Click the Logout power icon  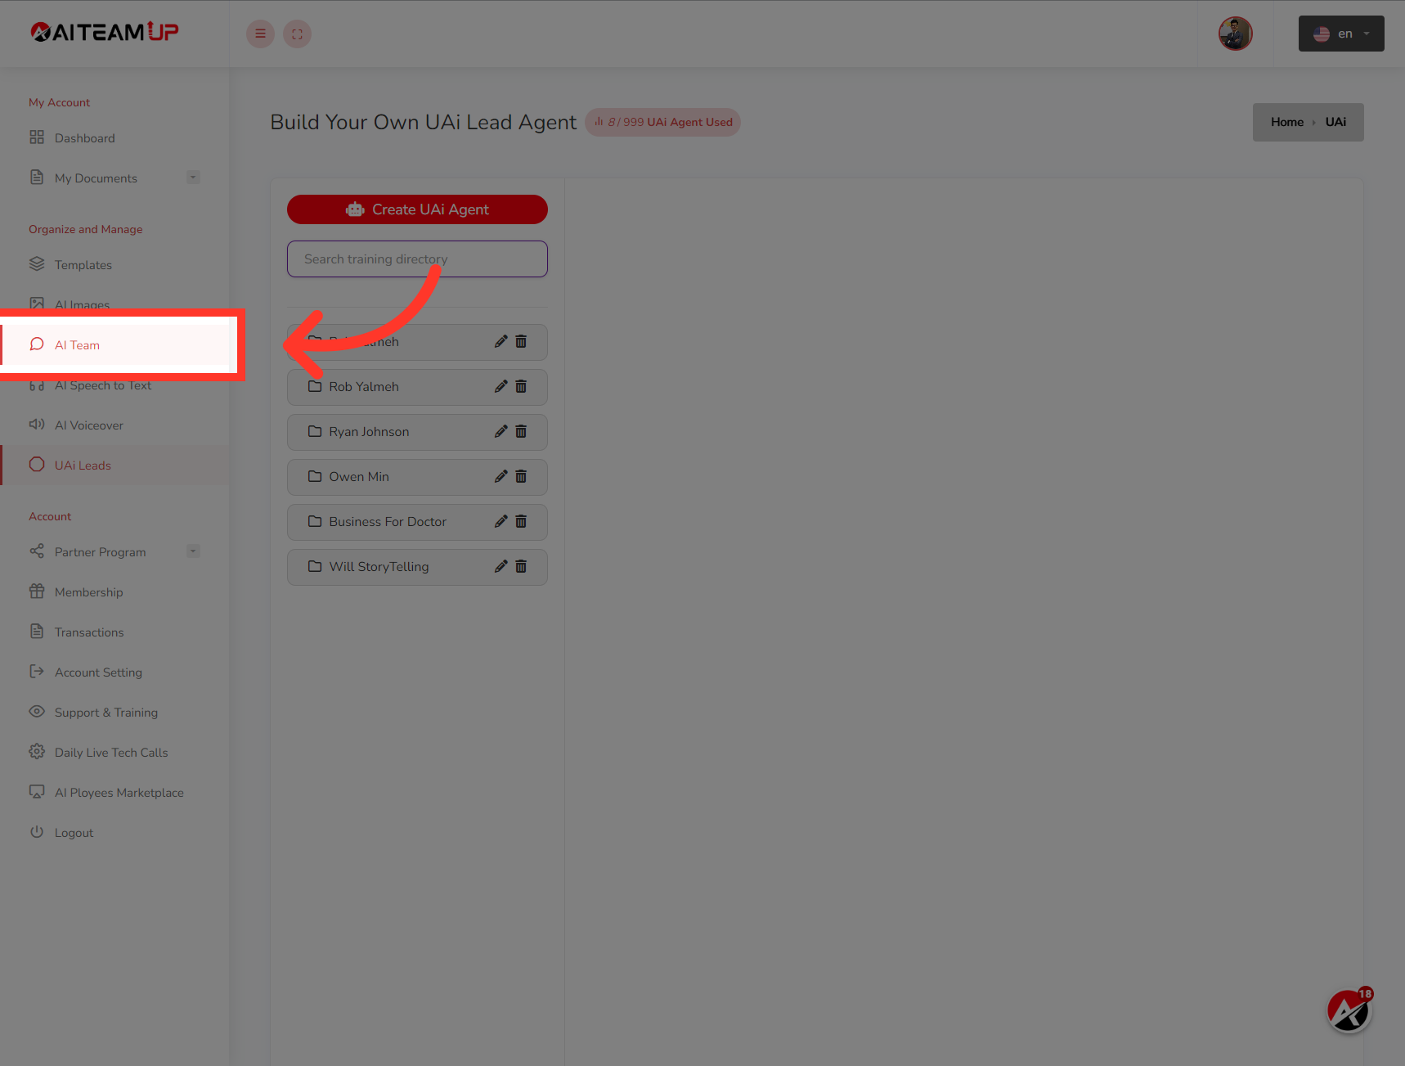[x=37, y=831]
